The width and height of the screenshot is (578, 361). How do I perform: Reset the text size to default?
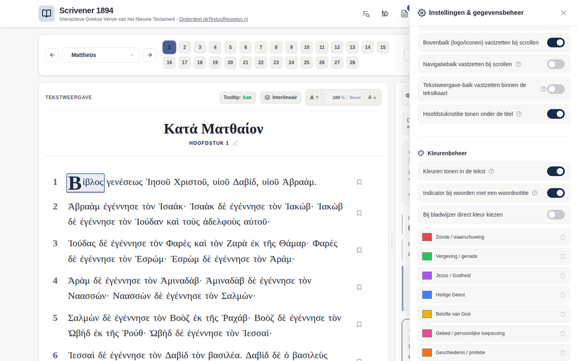tap(355, 98)
